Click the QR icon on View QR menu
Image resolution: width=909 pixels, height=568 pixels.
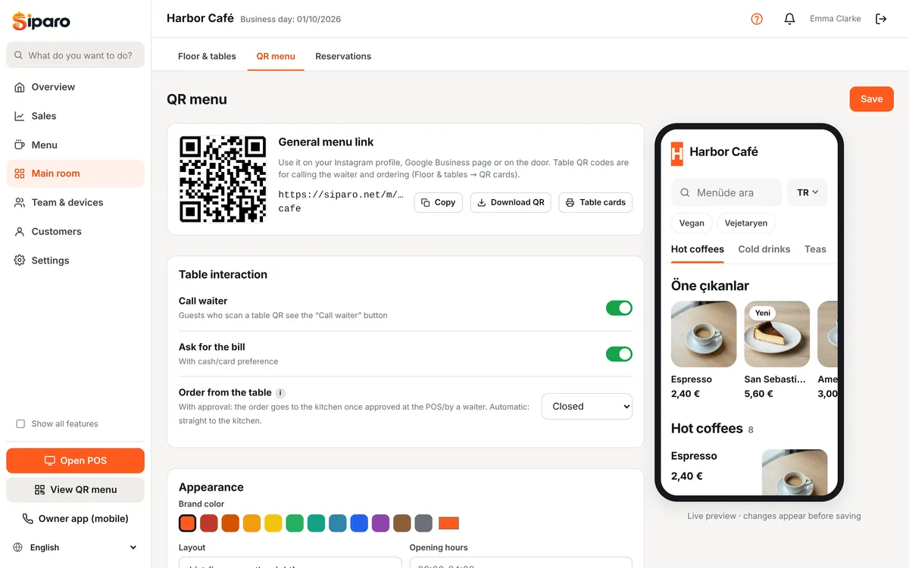click(40, 490)
